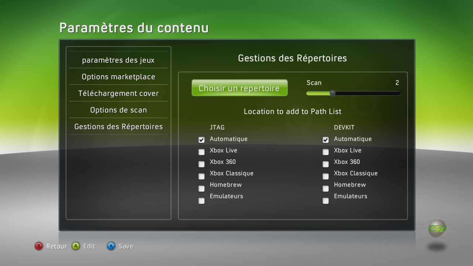The width and height of the screenshot is (473, 266).
Task: Enable JTAG Homebrew checkbox
Action: pos(201,188)
